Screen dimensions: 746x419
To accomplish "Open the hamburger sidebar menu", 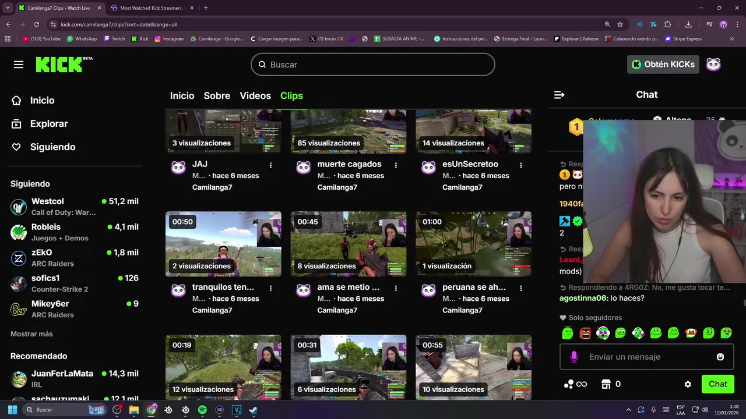I will tap(19, 65).
